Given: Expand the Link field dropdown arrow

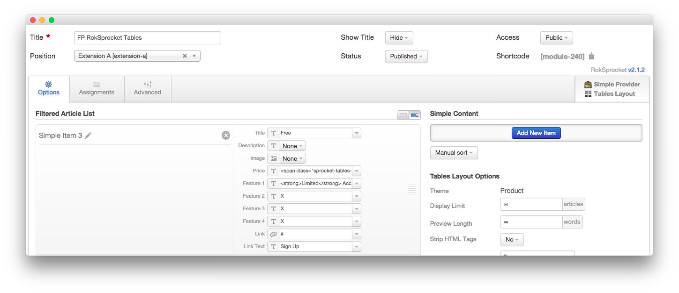Looking at the screenshot, I should pyautogui.click(x=357, y=234).
